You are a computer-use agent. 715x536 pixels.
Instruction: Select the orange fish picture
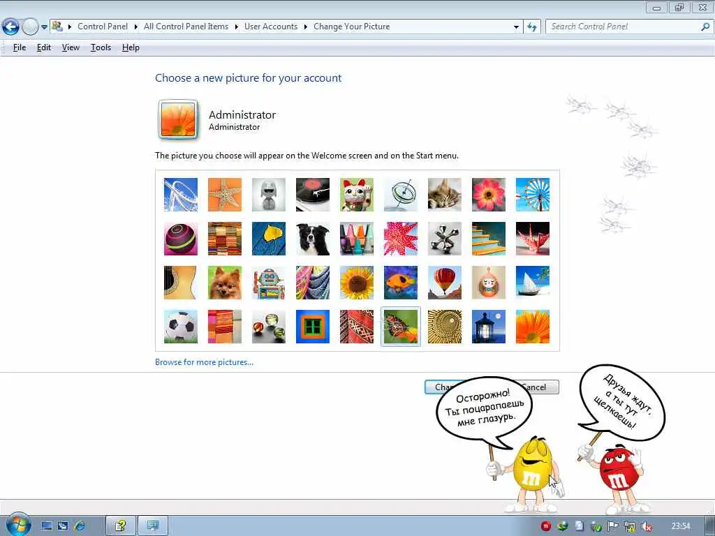401,283
